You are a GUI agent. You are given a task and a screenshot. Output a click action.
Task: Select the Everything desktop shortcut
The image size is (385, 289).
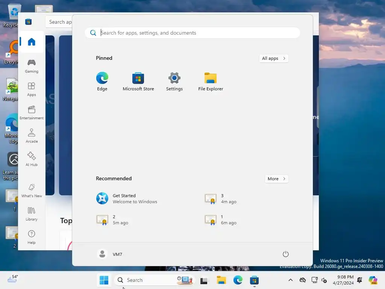[11, 52]
